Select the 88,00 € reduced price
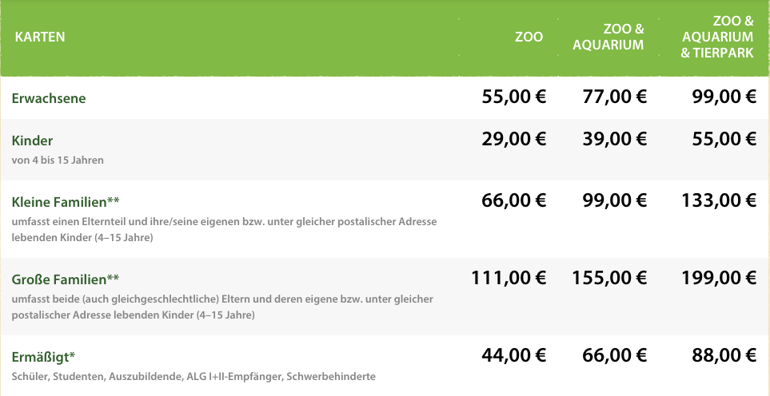This screenshot has height=396, width=770. [x=724, y=355]
